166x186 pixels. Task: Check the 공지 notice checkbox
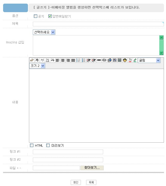35,16
